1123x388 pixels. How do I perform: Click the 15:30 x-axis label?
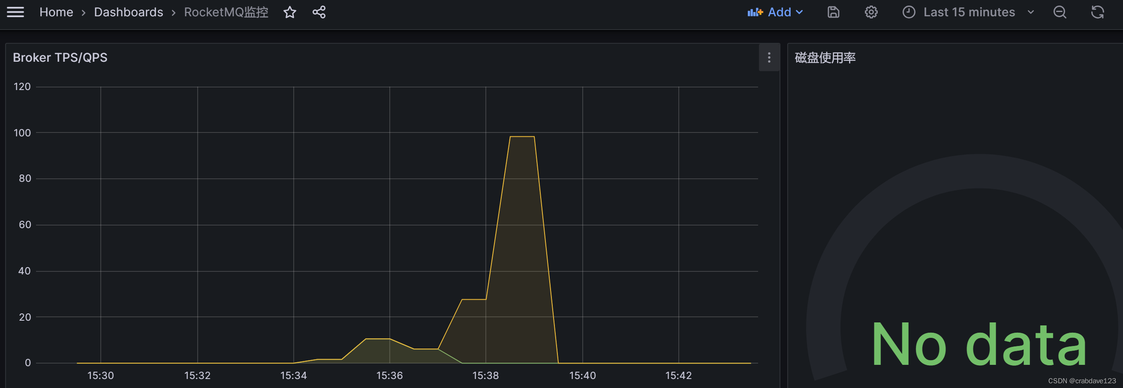[x=101, y=376]
